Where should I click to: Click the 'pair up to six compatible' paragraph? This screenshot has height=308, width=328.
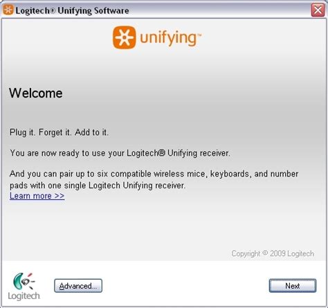click(x=154, y=179)
